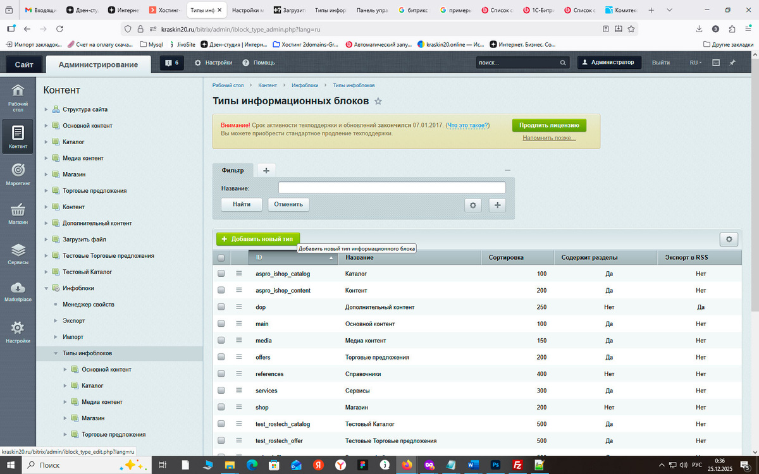Click Напомнить позже link
Screen dimensions: 759x474
(x=549, y=137)
